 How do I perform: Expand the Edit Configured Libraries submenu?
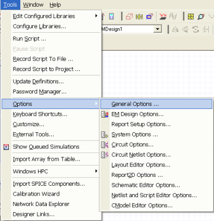[96, 16]
